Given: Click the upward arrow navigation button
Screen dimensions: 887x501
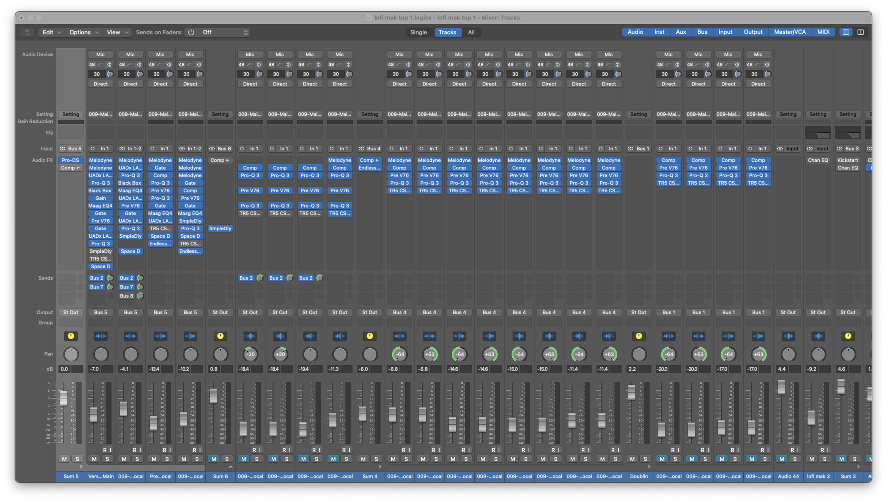Looking at the screenshot, I should click(x=27, y=32).
